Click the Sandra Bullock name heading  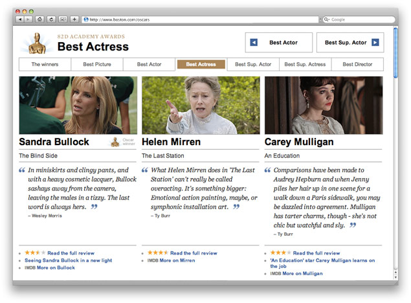click(54, 142)
